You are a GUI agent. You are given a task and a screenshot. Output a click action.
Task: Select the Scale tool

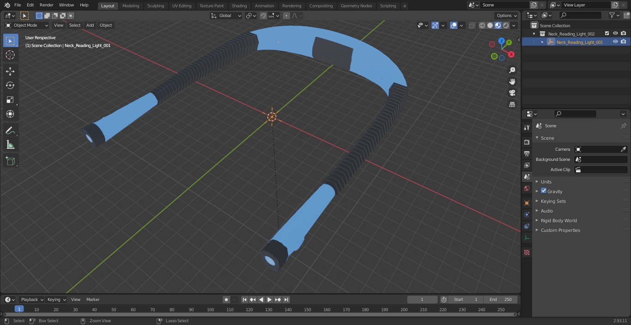pyautogui.click(x=10, y=100)
